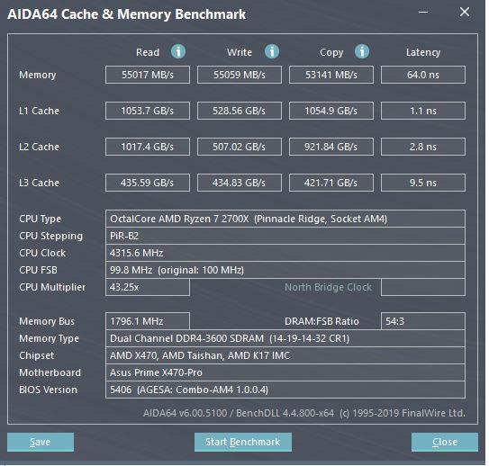
Task: Click the Memory row label
Action: (x=38, y=75)
